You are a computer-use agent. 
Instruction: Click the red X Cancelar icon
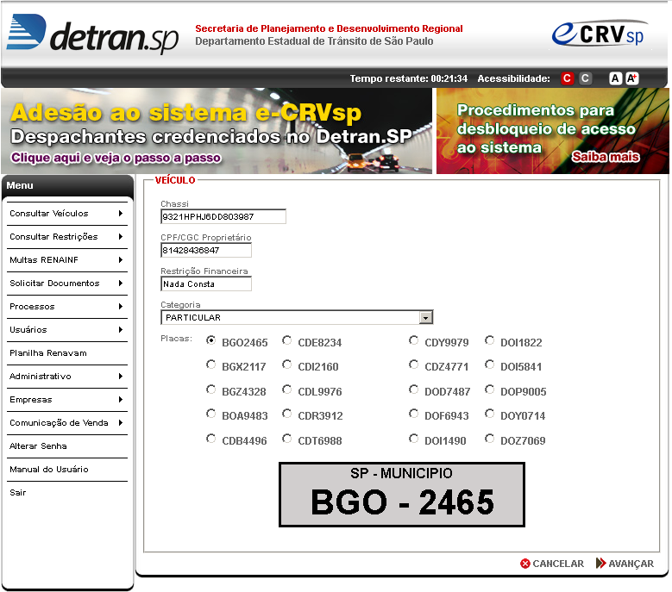[x=525, y=564]
